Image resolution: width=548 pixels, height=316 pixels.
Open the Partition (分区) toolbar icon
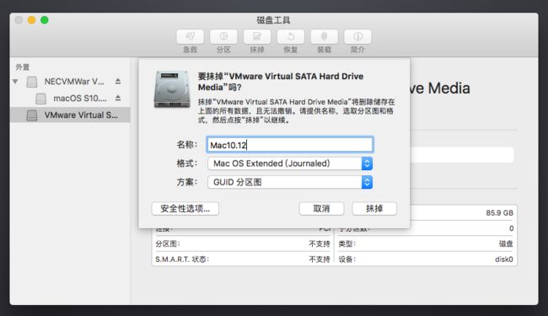(223, 37)
